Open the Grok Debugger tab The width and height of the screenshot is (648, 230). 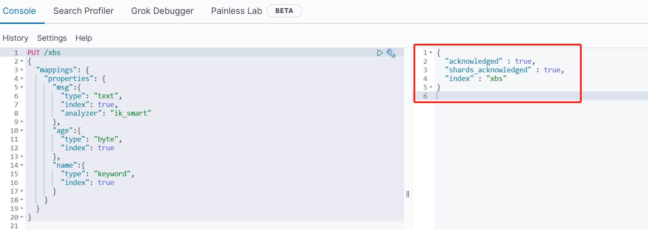click(162, 11)
